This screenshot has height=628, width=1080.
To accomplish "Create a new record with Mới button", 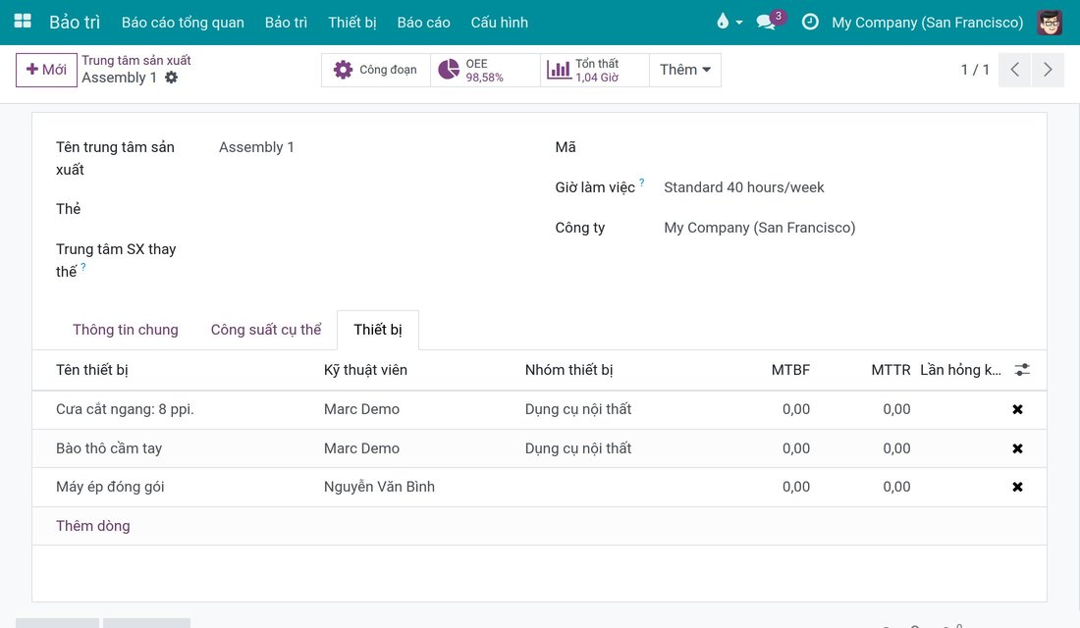I will (x=46, y=70).
